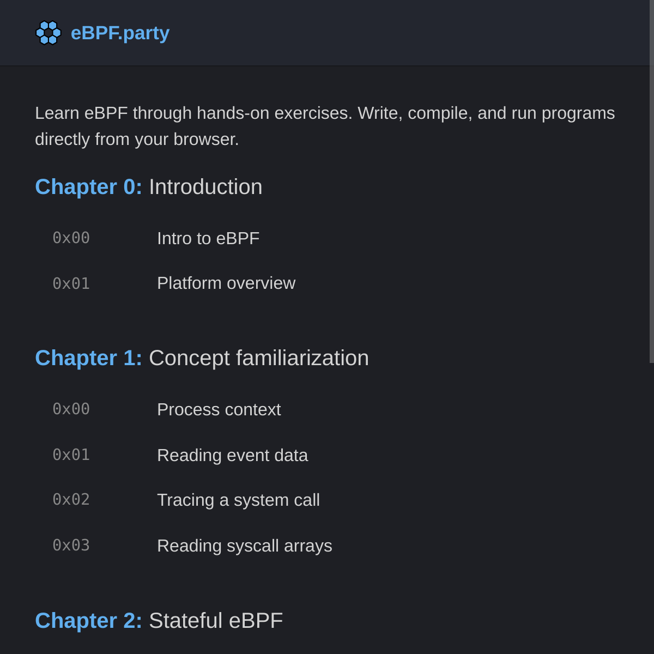The width and height of the screenshot is (654, 654).
Task: Click the 0x01 code beside Reading event data
Action: point(71,455)
